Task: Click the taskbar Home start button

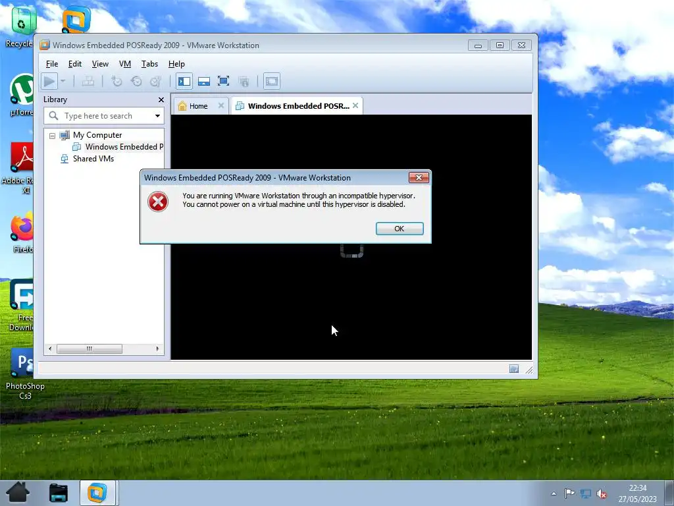Action: pos(18,493)
